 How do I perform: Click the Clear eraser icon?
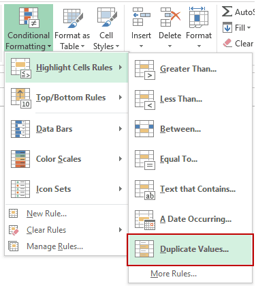(x=227, y=43)
